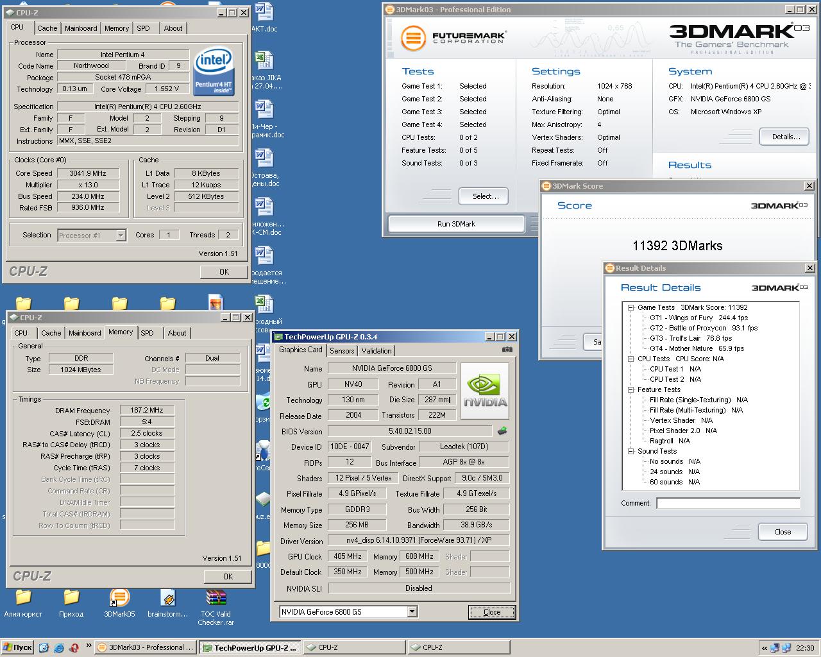Select the Graphics Card tab in GPU-Z

pyautogui.click(x=301, y=350)
